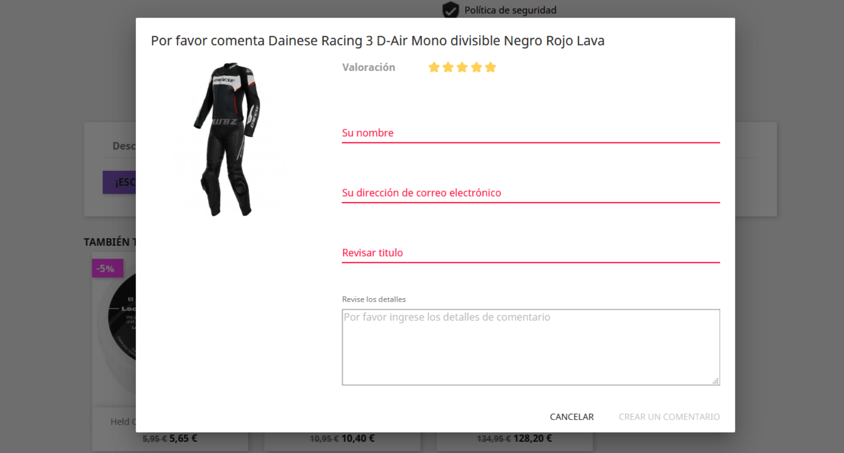Click the Política de seguridad text
844x453 pixels.
point(510,10)
